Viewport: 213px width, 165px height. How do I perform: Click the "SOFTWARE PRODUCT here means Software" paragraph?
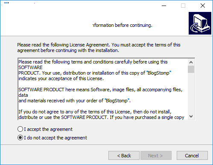100,95
